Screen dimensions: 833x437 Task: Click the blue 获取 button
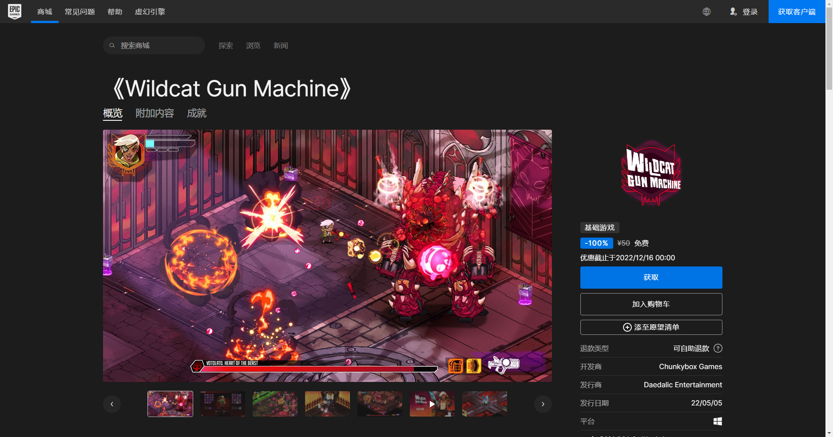point(651,277)
